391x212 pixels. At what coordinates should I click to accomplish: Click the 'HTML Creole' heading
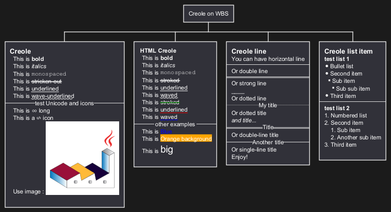pos(158,51)
